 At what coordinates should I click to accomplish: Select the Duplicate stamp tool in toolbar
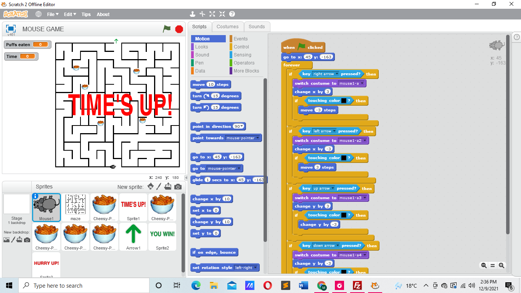point(193,14)
